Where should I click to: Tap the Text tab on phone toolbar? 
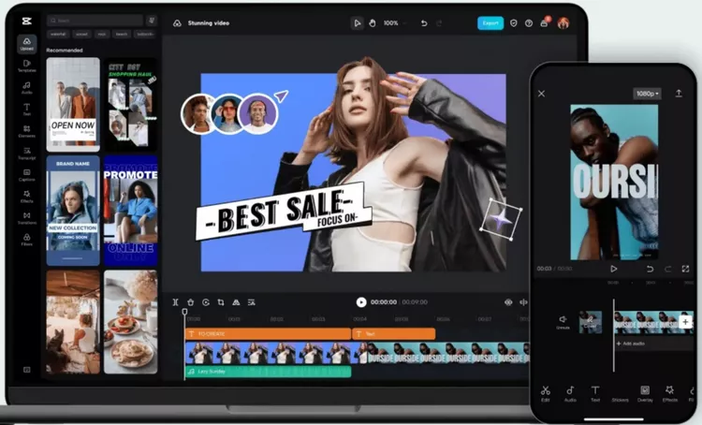pyautogui.click(x=595, y=394)
